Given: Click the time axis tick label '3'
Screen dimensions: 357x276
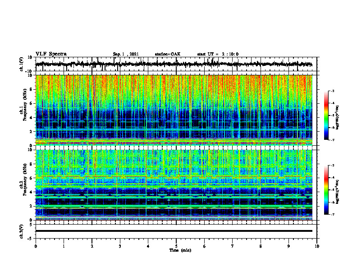Looking at the screenshot, I should point(120,246).
